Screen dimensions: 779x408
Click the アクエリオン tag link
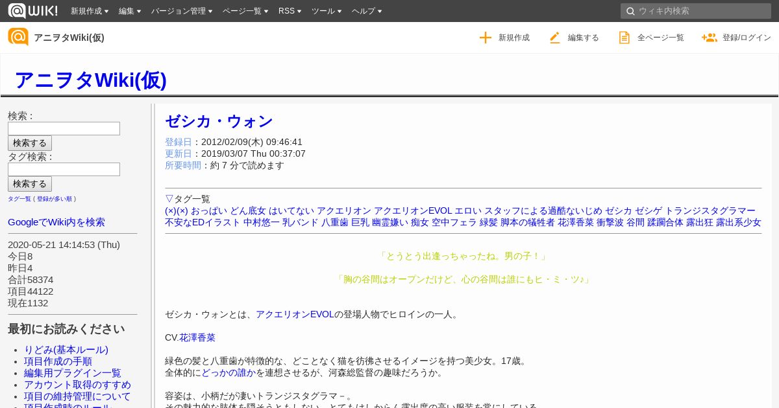coord(344,210)
